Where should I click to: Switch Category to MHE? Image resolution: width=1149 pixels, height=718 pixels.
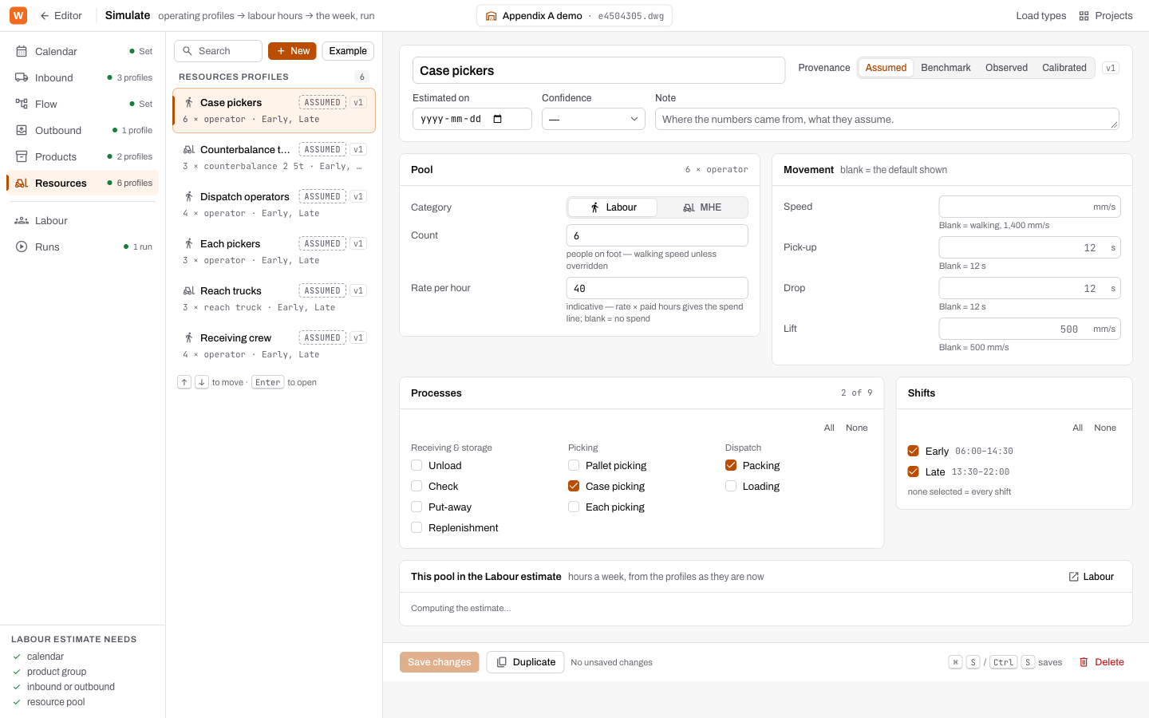(702, 207)
